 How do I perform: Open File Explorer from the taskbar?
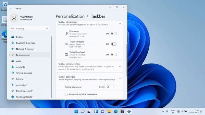(x=109, y=111)
